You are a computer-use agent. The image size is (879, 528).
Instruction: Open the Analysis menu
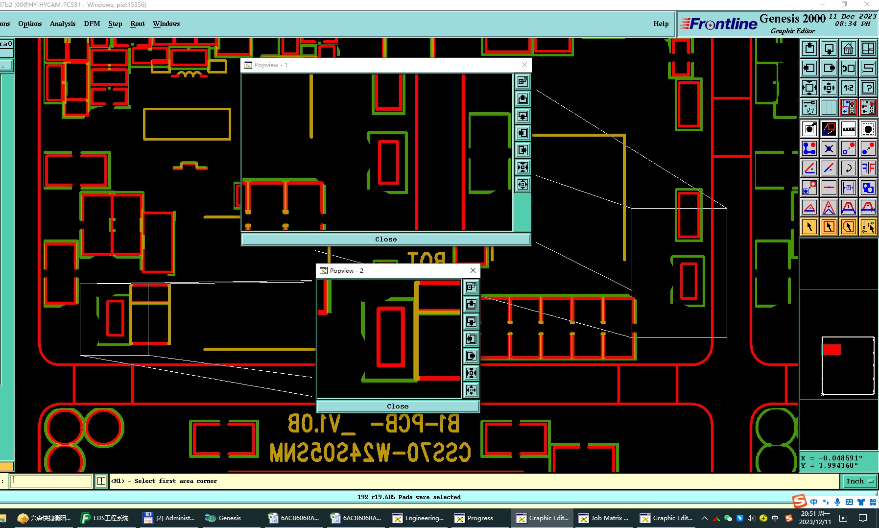click(x=63, y=24)
